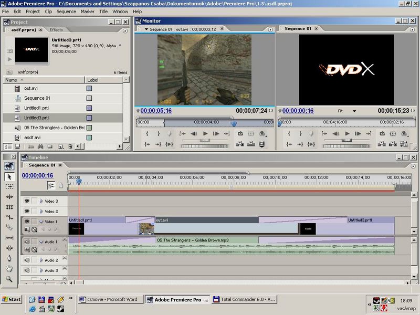The height and width of the screenshot is (315, 420).
Task: Switch to the Effects tab
Action: [x=56, y=30]
